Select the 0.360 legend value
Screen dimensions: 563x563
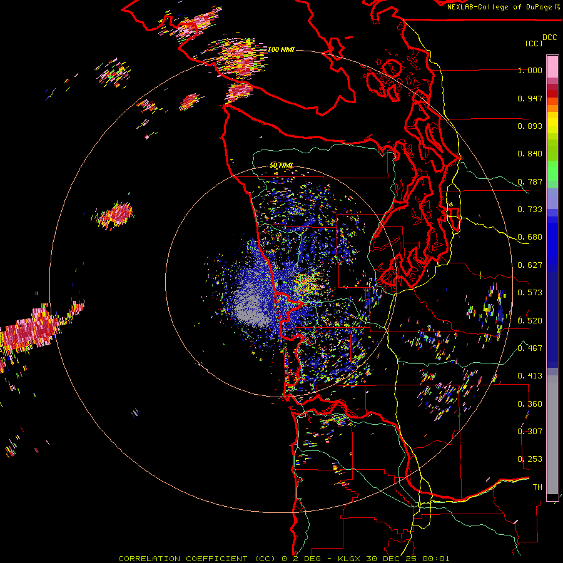530,403
